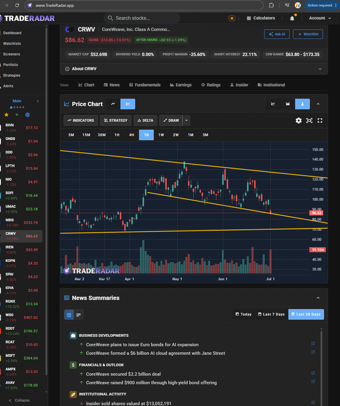This screenshot has height=406, width=340.
Task: Open the Ratings view tab
Action: tap(211, 85)
